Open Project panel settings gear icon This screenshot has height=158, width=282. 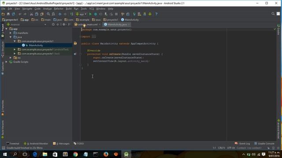[x=64, y=25]
